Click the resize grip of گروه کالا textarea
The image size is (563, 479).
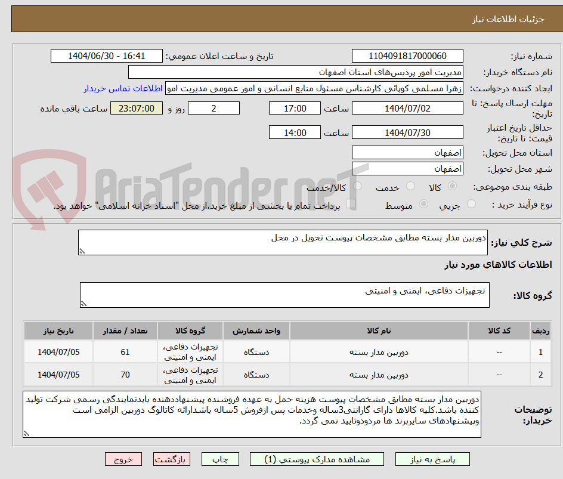pos(84,304)
